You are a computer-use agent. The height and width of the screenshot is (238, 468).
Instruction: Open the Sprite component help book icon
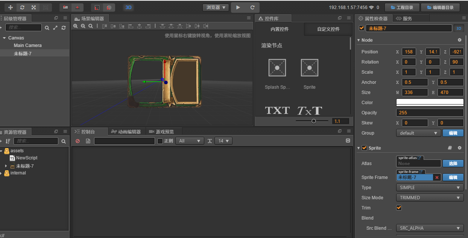(450, 148)
